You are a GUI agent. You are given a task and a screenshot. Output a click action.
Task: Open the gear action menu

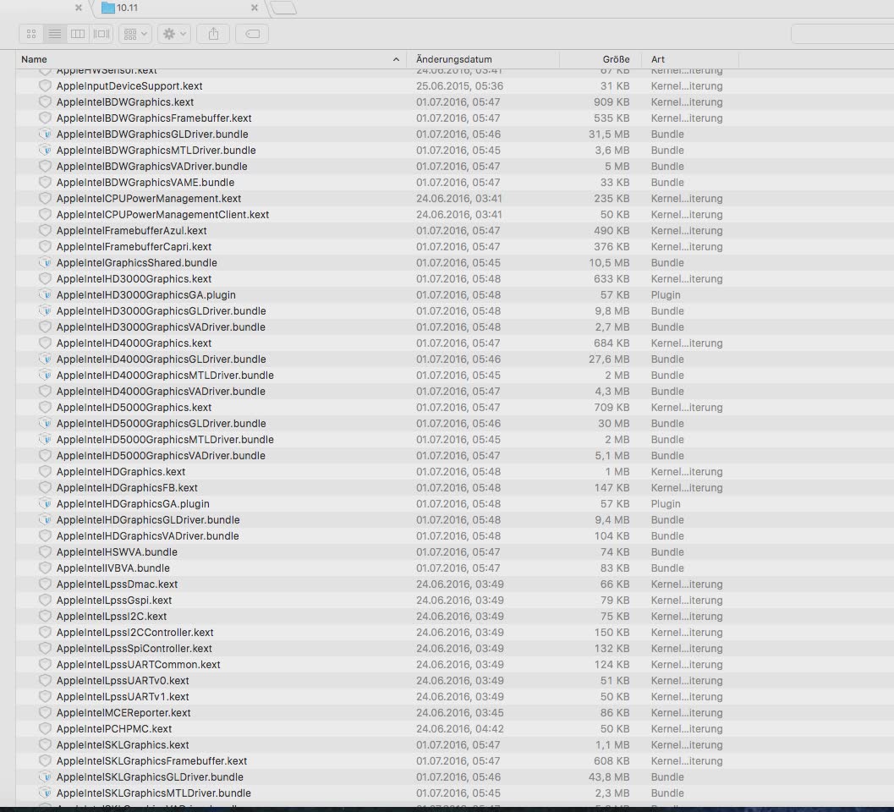pyautogui.click(x=174, y=34)
